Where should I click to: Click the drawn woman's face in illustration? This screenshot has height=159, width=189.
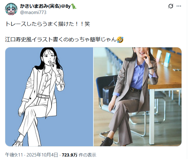pyautogui.click(x=49, y=57)
